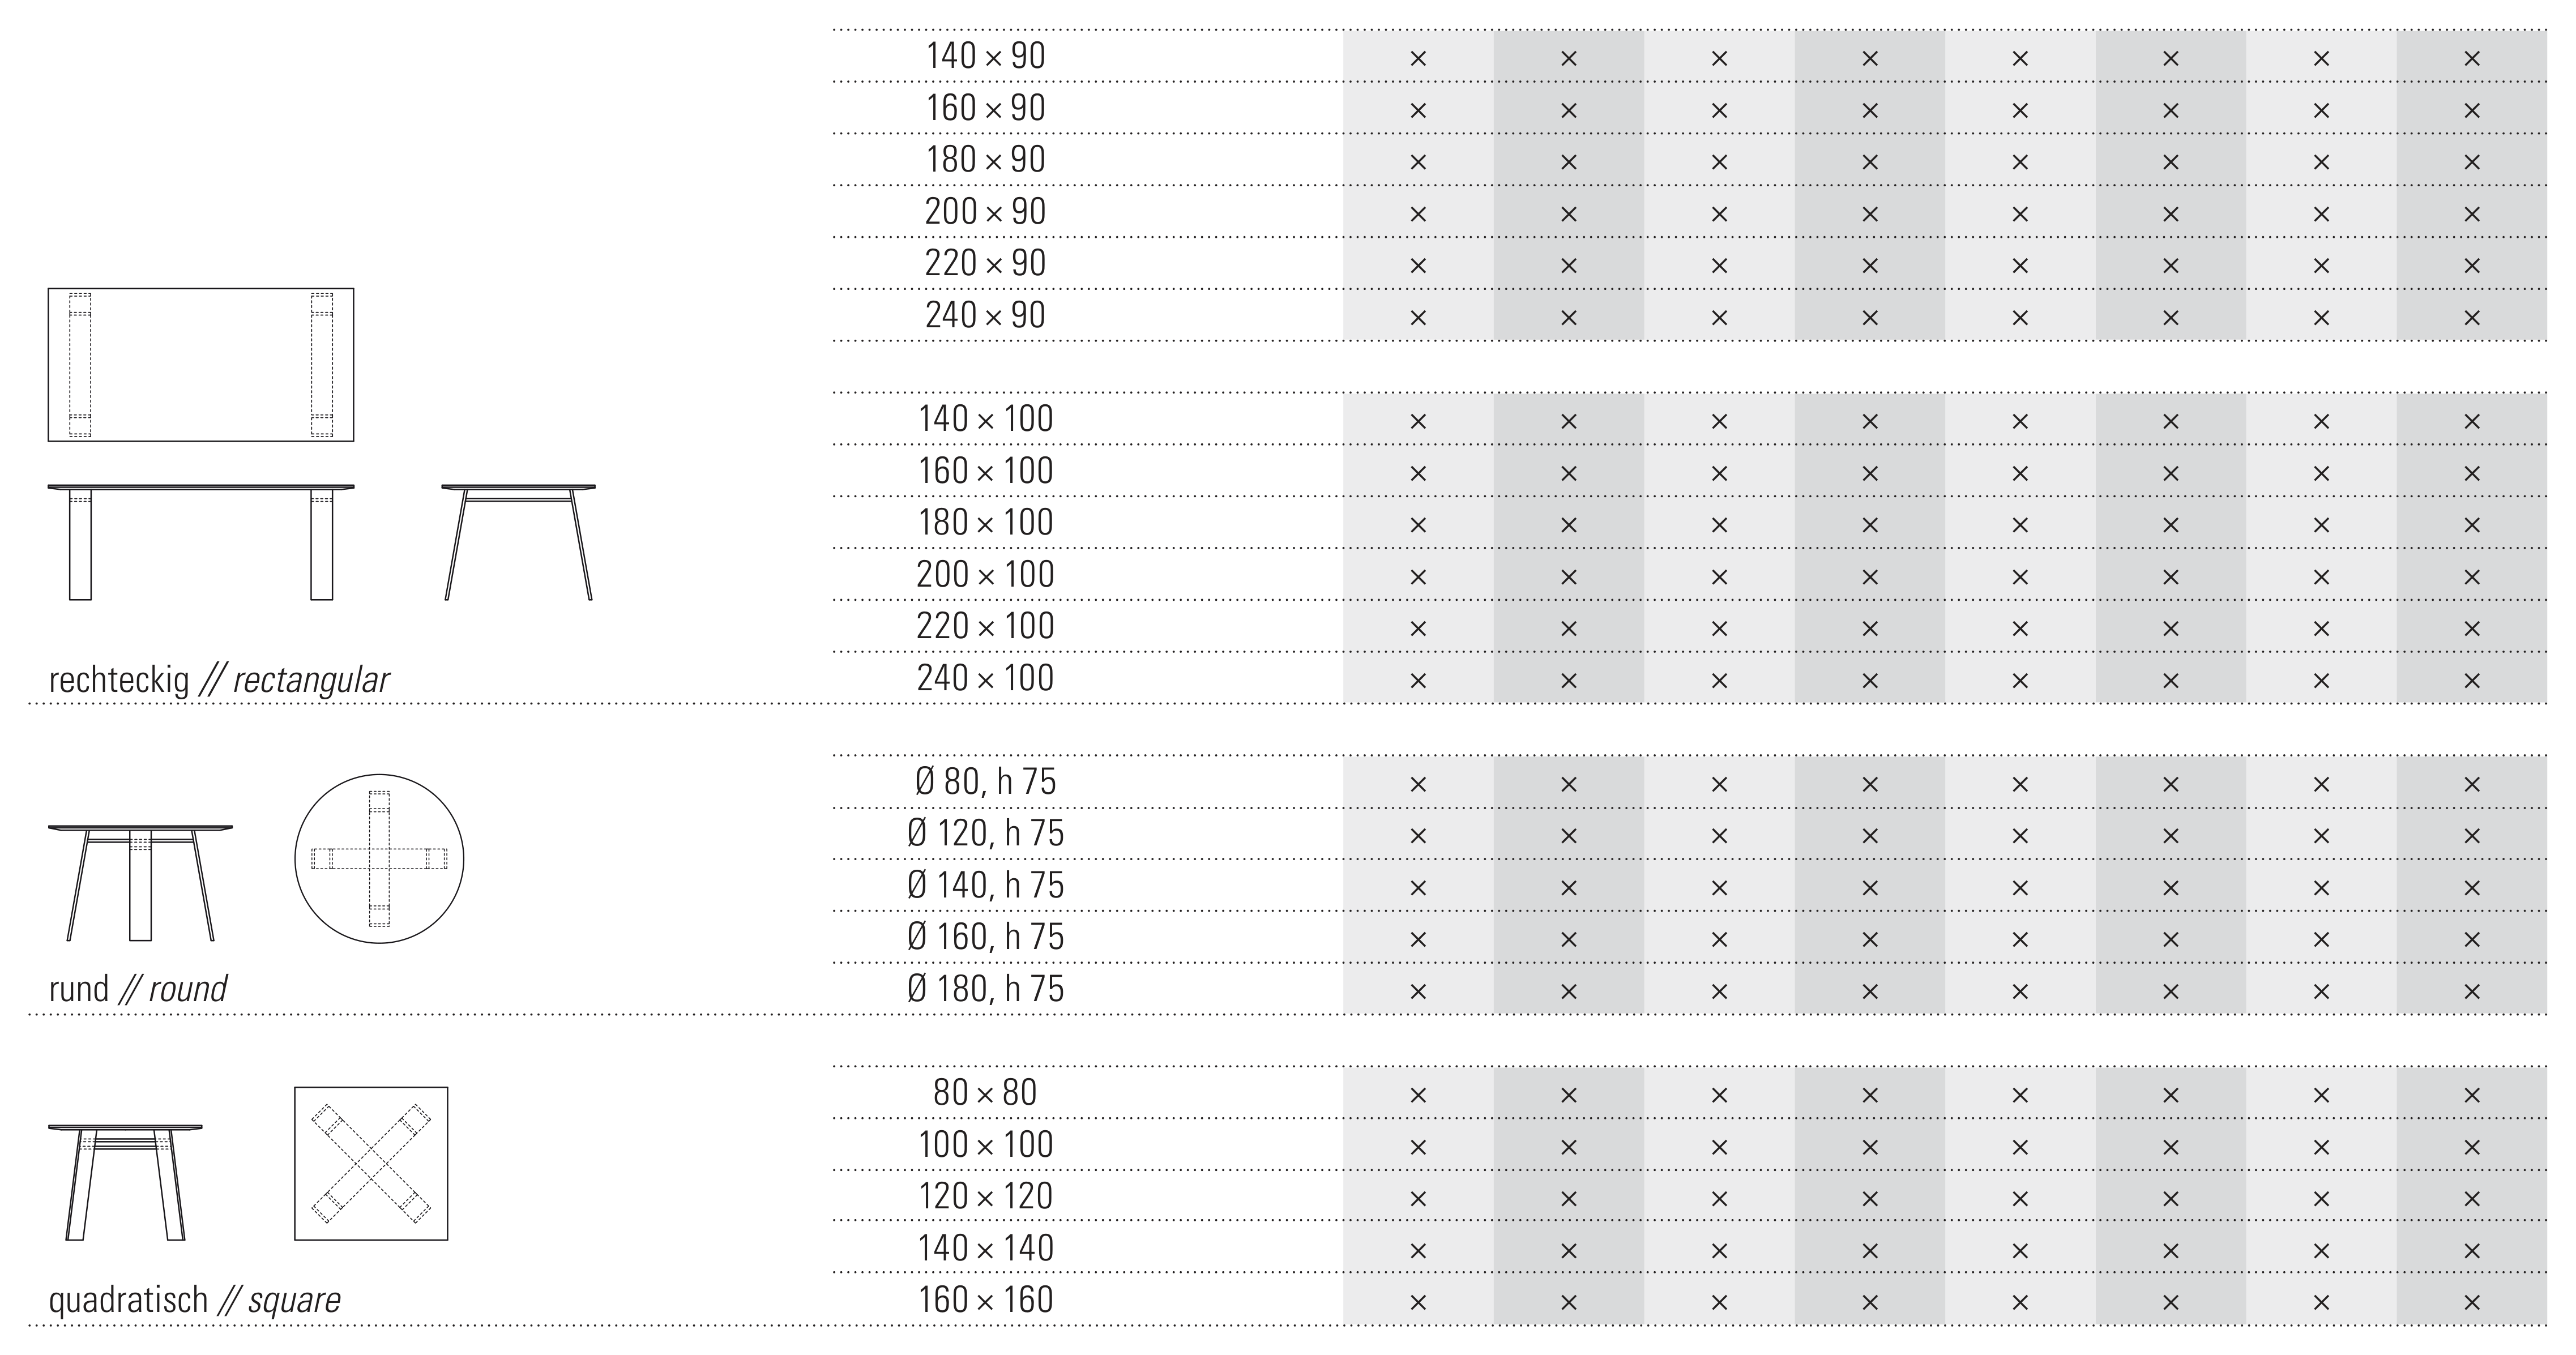The image size is (2576, 1355).
Task: Click the last x mark in the 160 × 160 row
Action: 2471,1302
